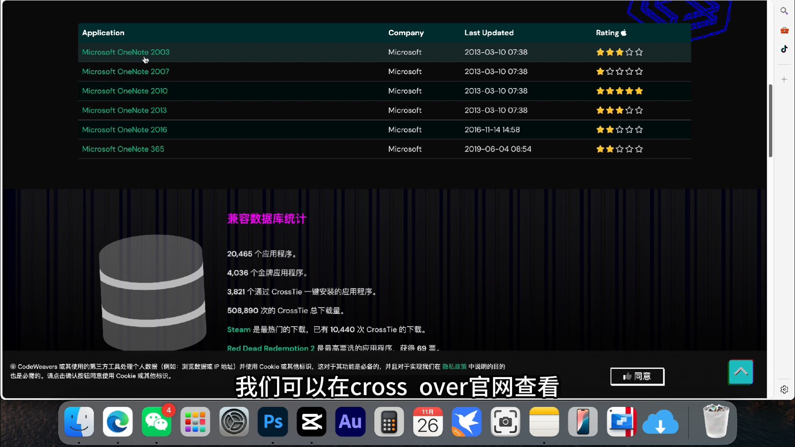This screenshot has width=795, height=447.
Task: Click the Company column header
Action: 406,33
